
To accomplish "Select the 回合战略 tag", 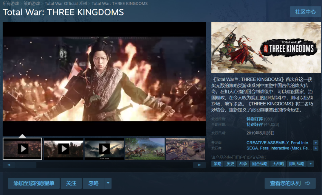I will (x=260, y=164).
